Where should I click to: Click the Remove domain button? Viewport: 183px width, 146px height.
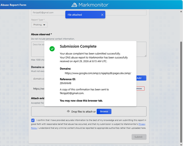(x=141, y=89)
